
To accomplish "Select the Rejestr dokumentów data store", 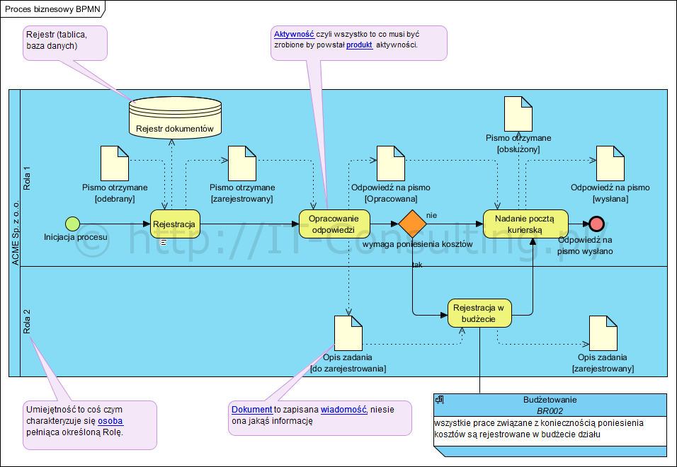I will [x=176, y=117].
